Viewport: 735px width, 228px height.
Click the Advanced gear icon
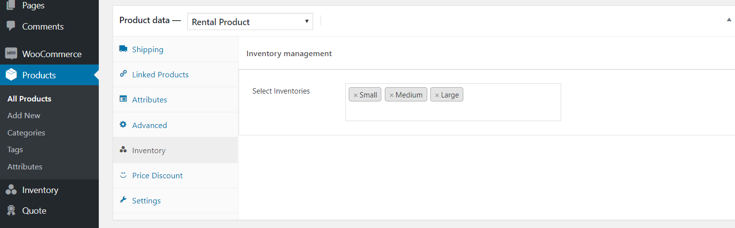pos(123,125)
